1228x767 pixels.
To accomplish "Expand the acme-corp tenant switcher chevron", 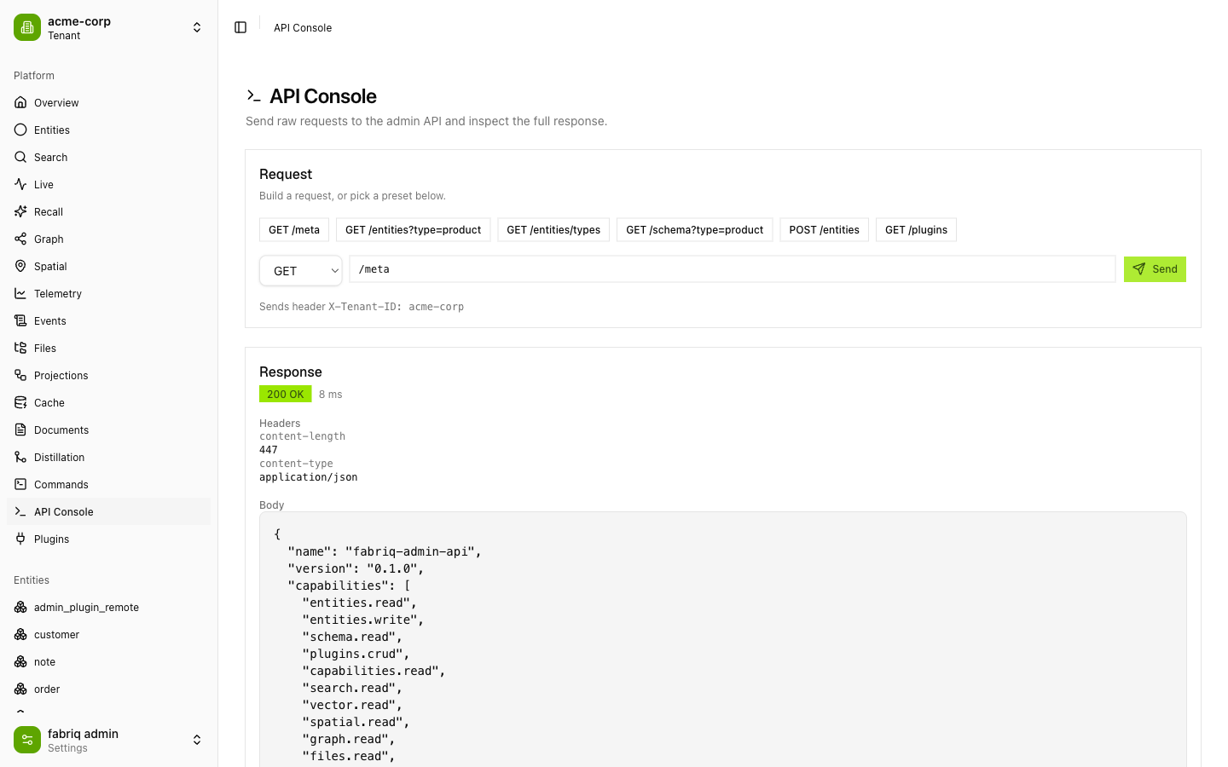I will pyautogui.click(x=197, y=27).
